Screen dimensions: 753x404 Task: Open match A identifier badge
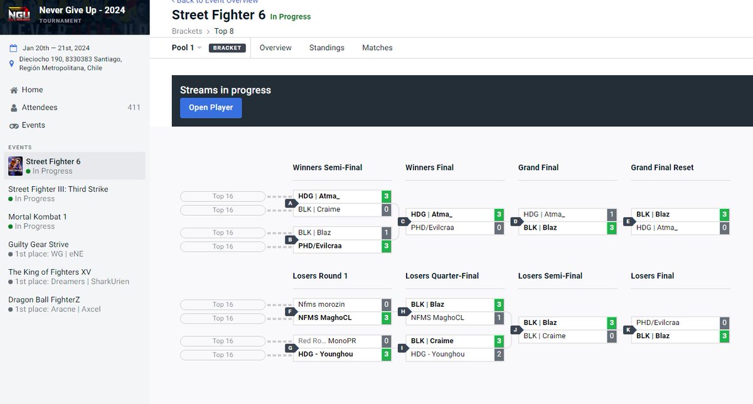[291, 203]
